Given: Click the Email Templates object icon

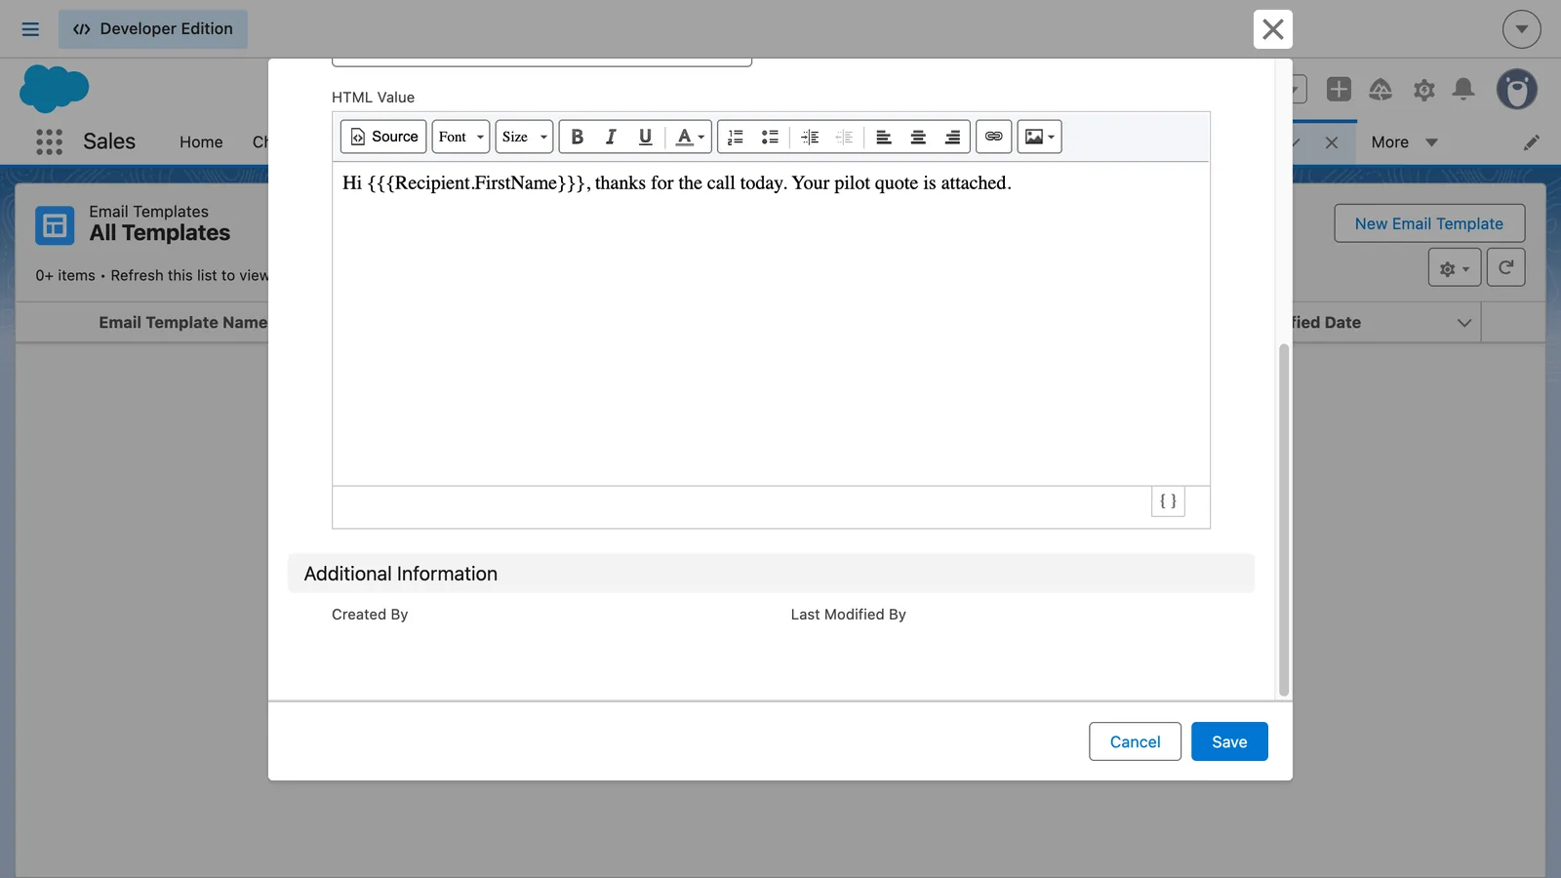Looking at the screenshot, I should click(x=55, y=225).
